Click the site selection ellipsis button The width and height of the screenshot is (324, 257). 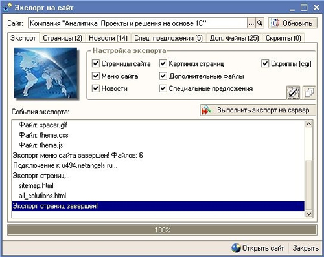(x=251, y=23)
